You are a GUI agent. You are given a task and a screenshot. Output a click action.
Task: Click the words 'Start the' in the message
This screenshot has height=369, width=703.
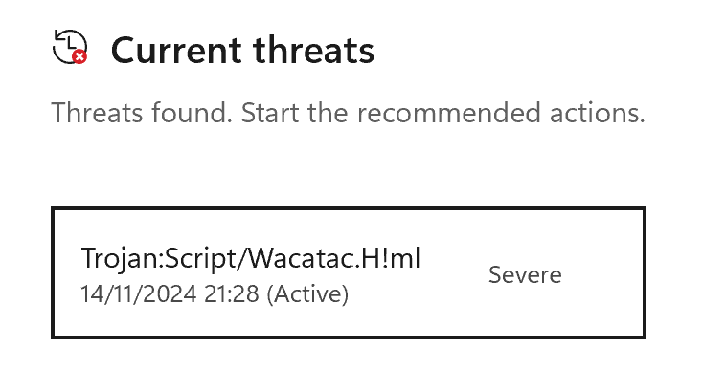[295, 112]
